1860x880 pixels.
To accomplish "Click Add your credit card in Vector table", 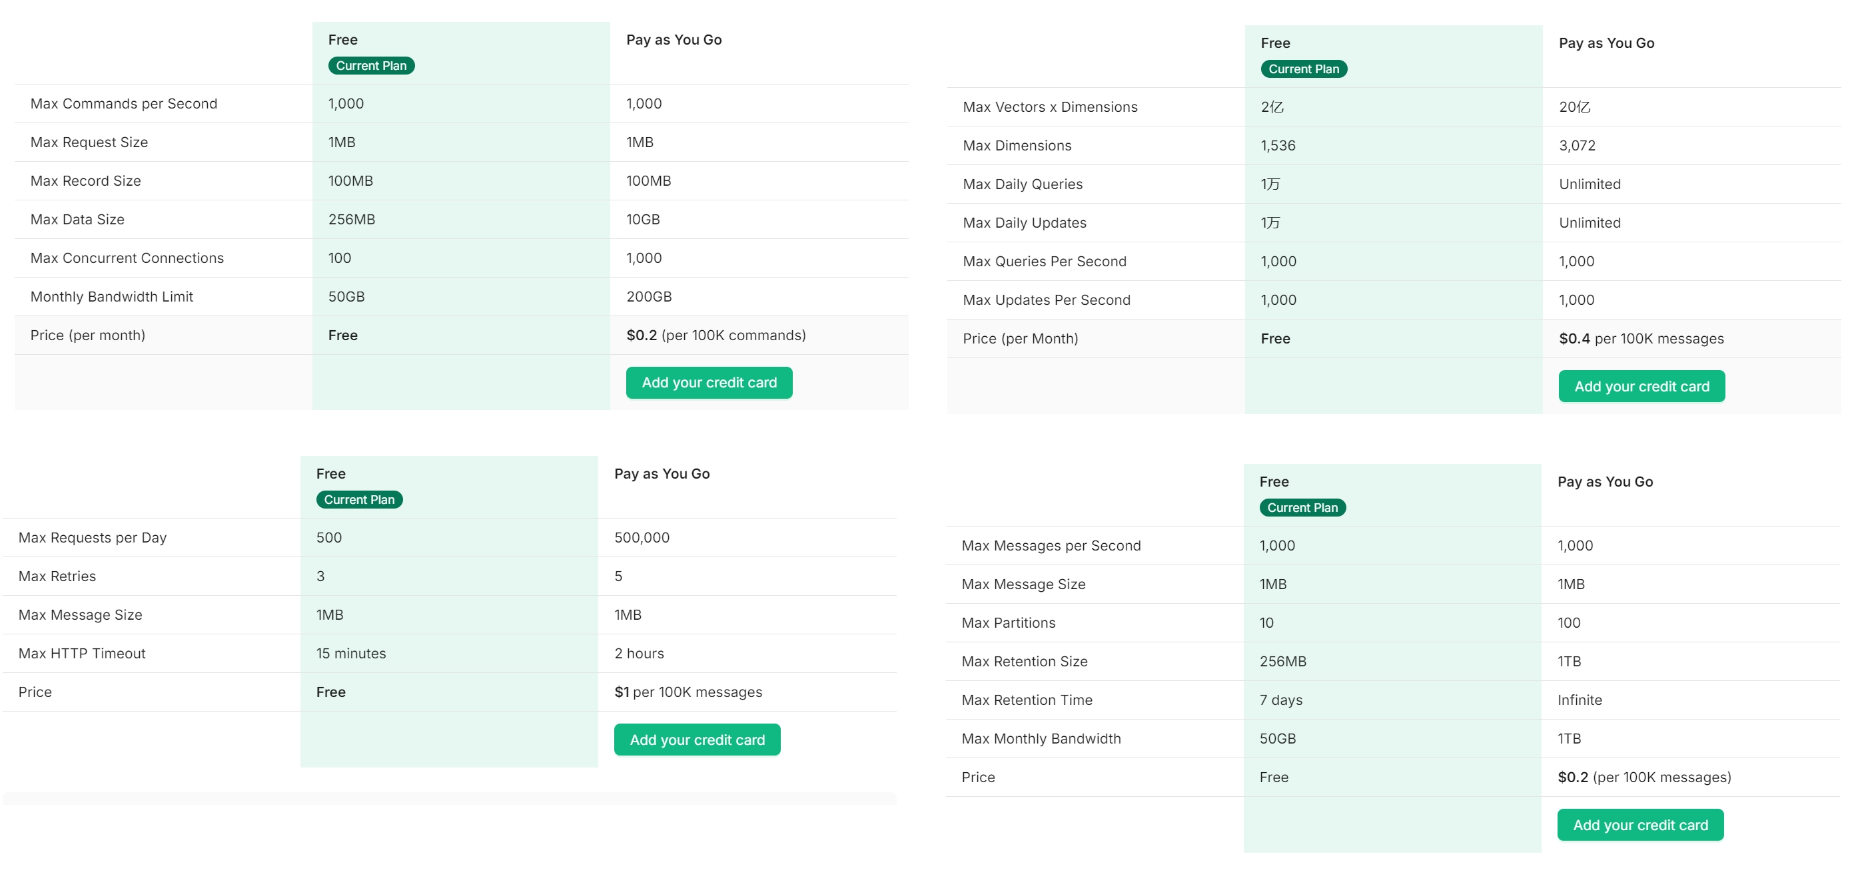I will click(1641, 386).
